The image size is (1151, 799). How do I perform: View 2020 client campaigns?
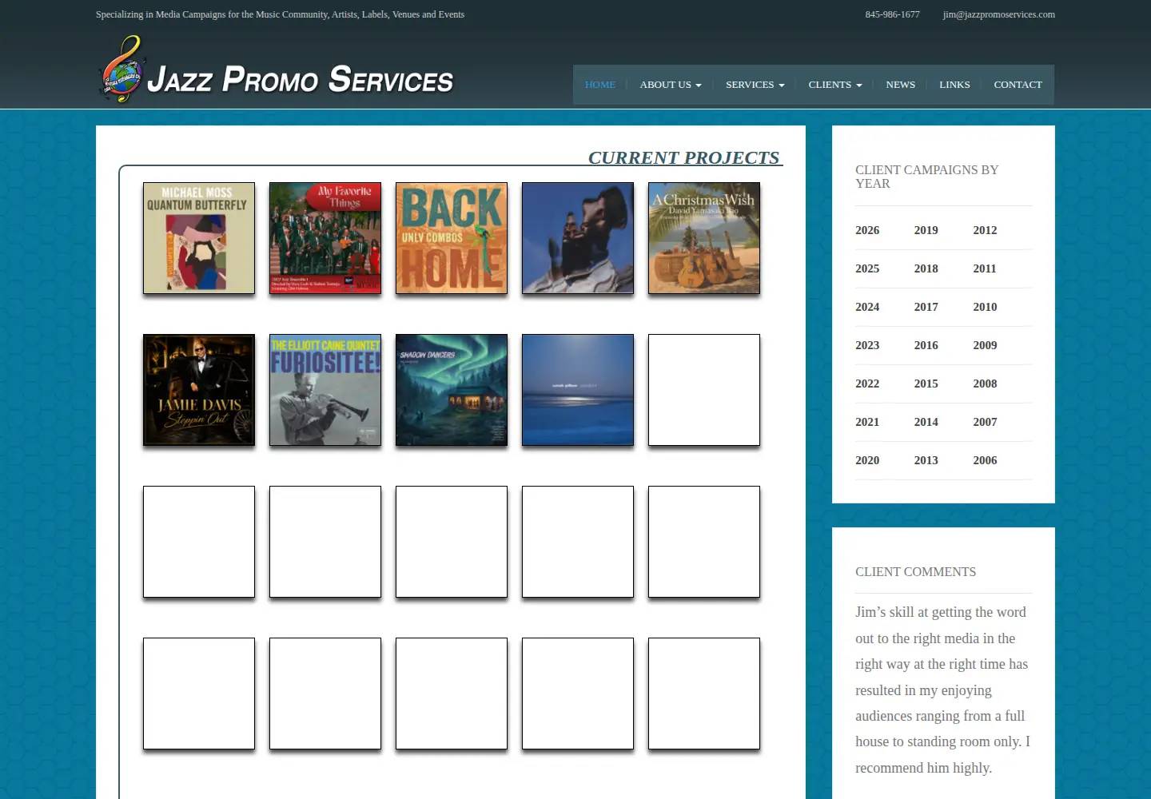(867, 460)
